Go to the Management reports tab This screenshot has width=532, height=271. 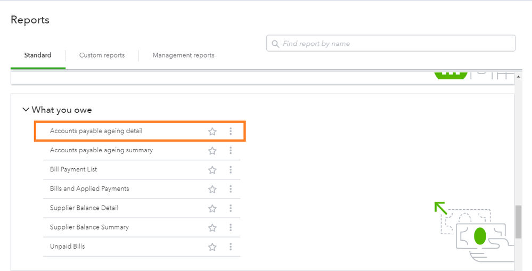pyautogui.click(x=184, y=55)
